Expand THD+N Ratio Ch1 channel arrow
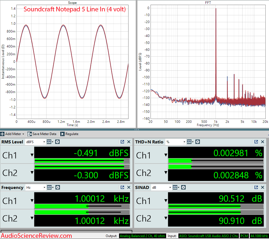 coord(166,155)
